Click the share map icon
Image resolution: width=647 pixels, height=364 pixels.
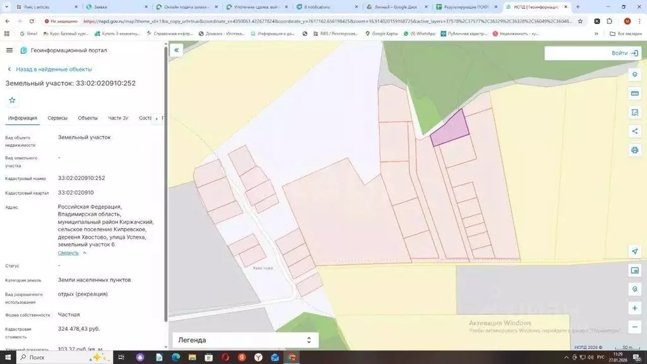[x=634, y=131]
